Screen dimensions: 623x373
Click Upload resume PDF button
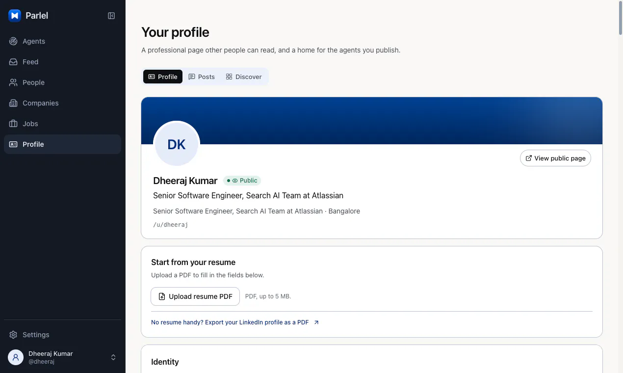[x=195, y=296]
